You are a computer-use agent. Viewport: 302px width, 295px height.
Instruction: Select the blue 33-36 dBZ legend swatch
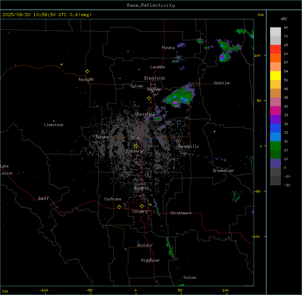(275, 128)
